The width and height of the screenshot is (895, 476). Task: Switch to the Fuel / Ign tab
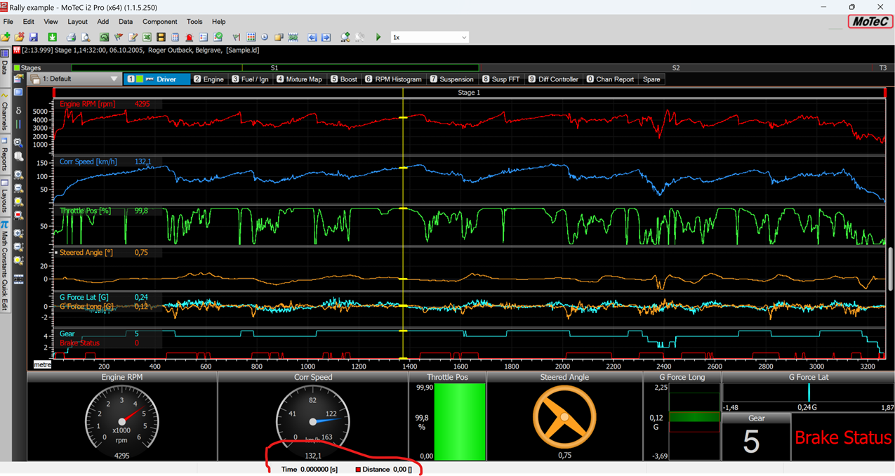tap(251, 79)
